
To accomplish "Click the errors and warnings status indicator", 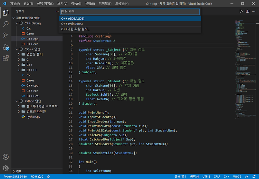I will pyautogui.click(x=37, y=177).
